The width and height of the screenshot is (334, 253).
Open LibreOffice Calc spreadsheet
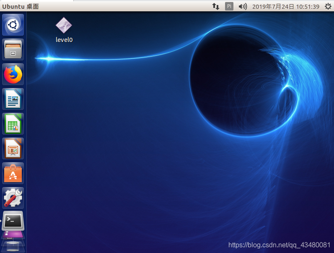pyautogui.click(x=13, y=124)
